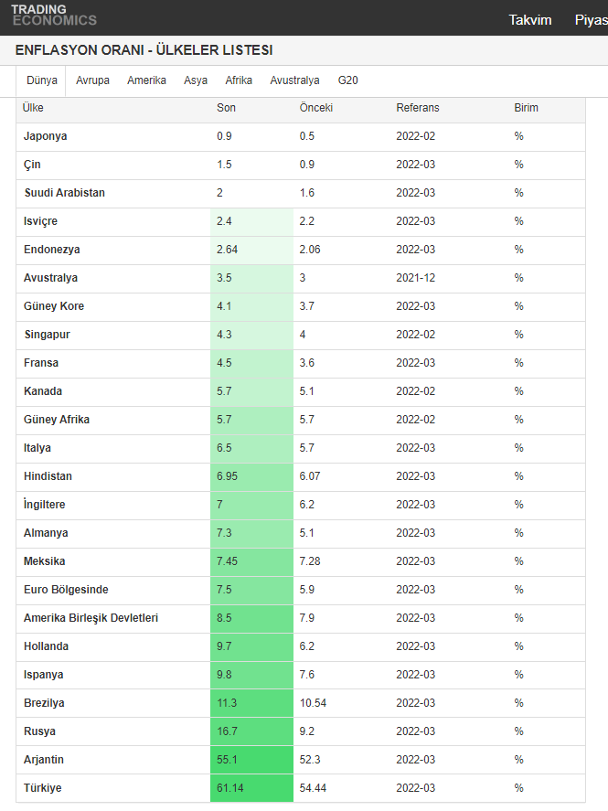The image size is (608, 811).
Task: Click Türkiye's green 61.14 value cell
Action: [x=251, y=788]
